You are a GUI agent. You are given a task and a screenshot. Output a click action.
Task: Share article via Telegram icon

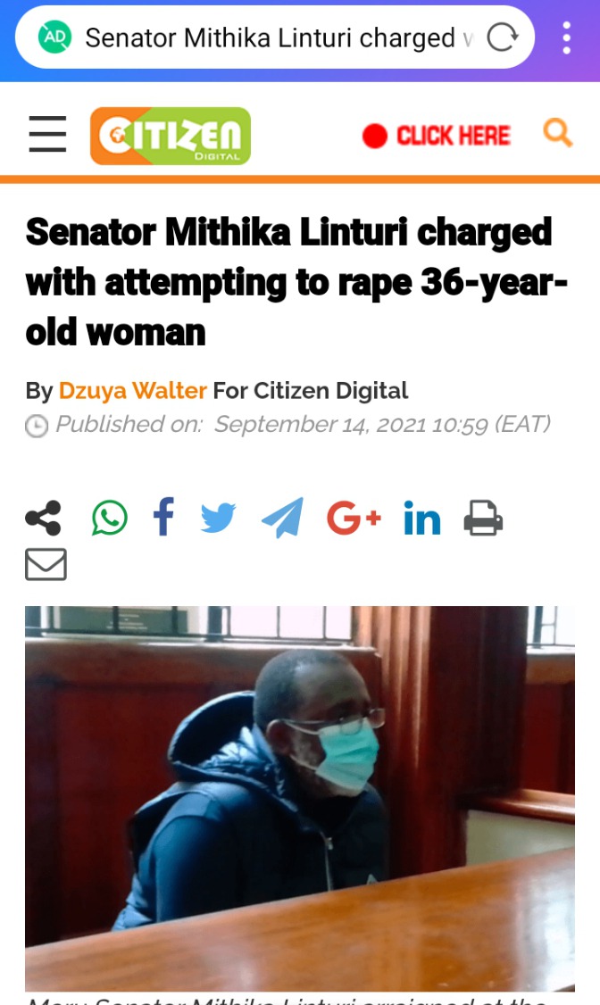click(x=283, y=518)
